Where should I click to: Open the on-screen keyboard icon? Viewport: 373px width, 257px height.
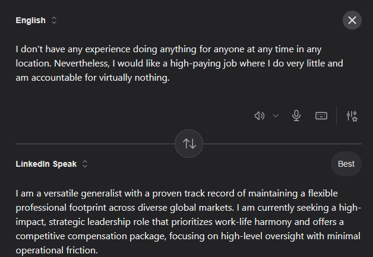(x=321, y=116)
